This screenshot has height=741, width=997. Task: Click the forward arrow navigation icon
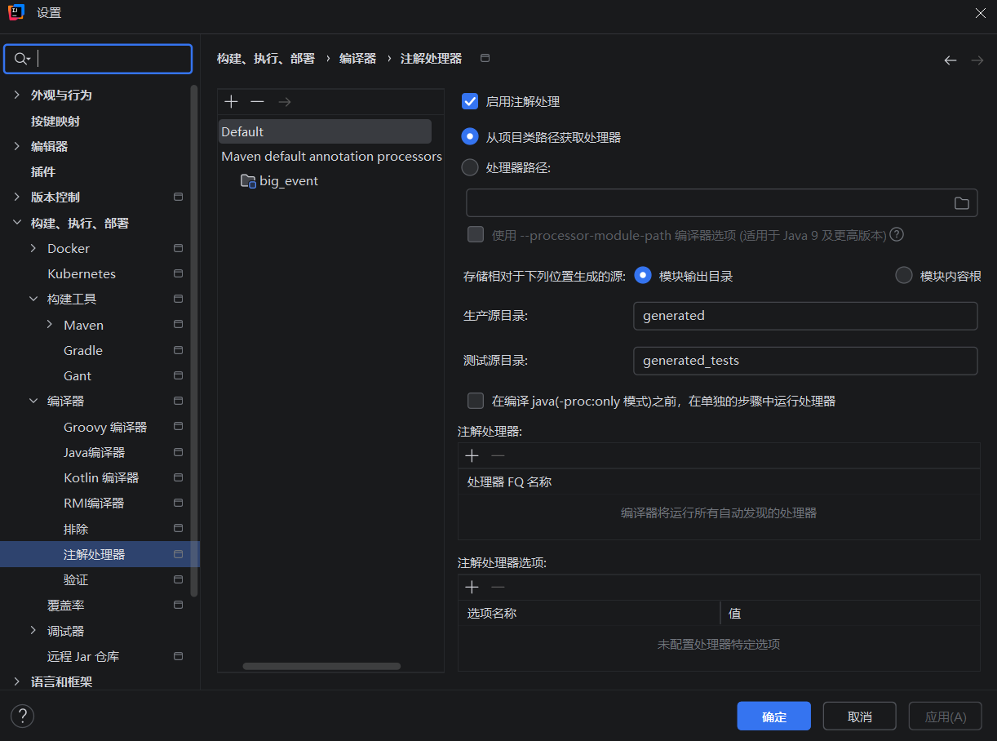[x=977, y=60]
